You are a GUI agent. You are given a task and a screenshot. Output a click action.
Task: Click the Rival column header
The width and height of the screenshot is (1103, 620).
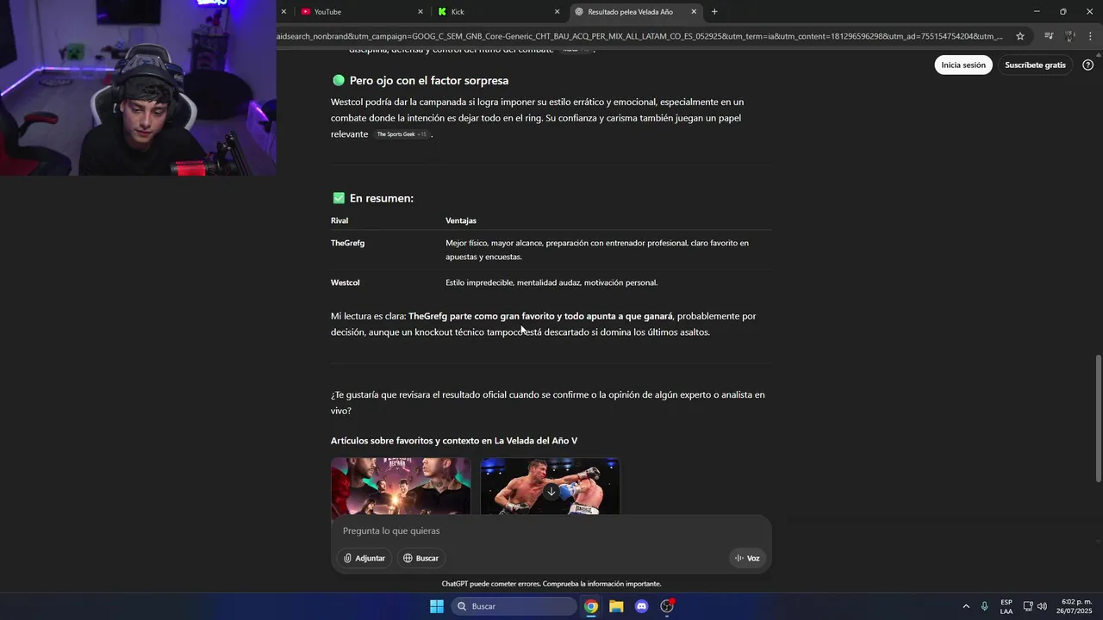(x=340, y=220)
